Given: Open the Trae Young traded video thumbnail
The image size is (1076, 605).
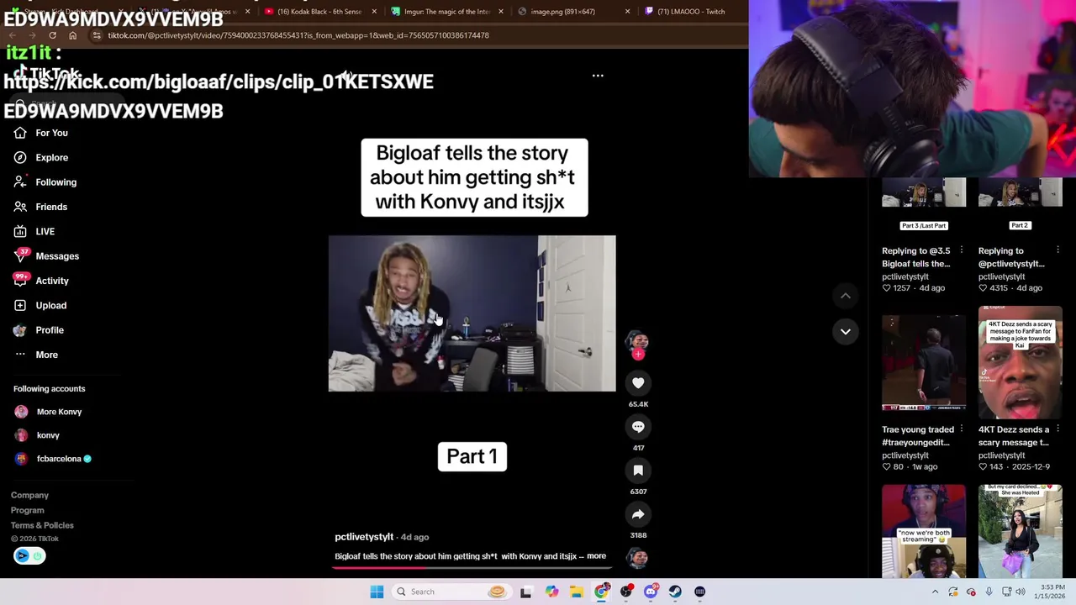Looking at the screenshot, I should 924,363.
